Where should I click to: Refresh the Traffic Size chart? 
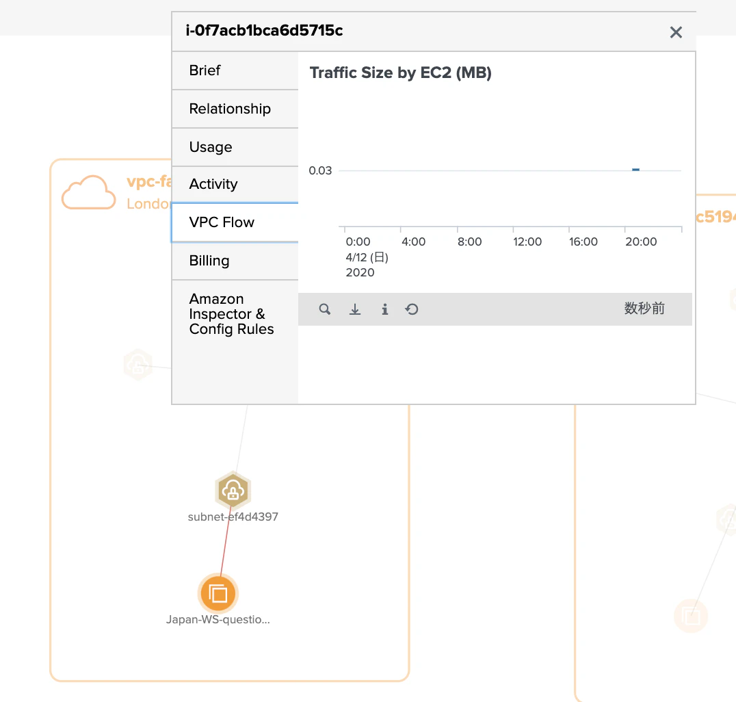[412, 309]
